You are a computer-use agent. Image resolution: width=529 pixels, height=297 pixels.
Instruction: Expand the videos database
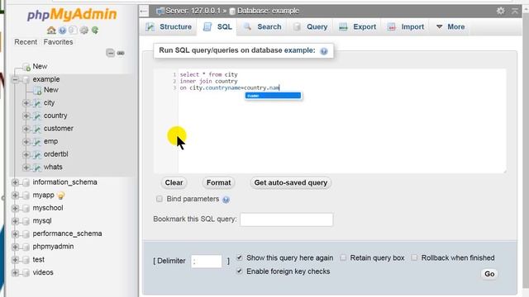click(x=15, y=272)
